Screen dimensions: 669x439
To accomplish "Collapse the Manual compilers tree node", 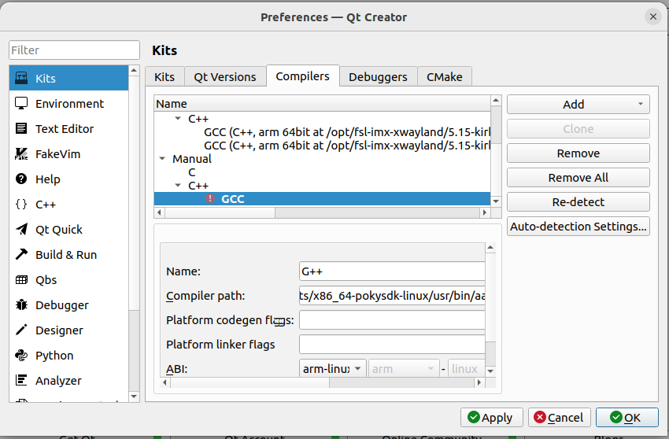I will pos(162,159).
